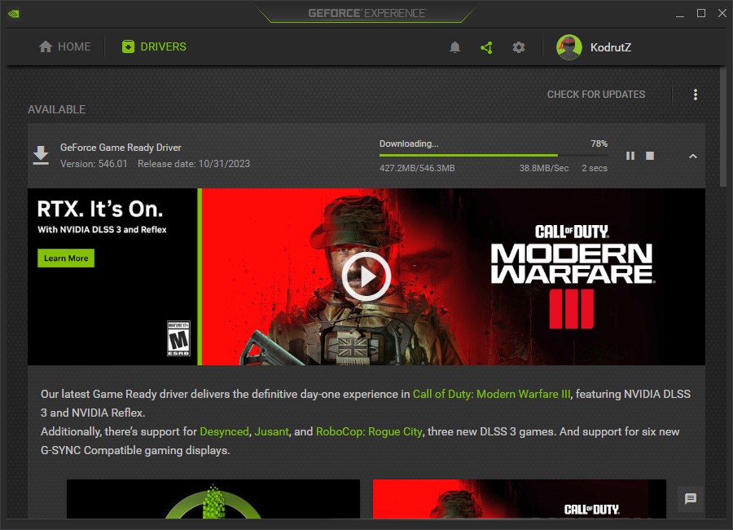Image resolution: width=733 pixels, height=530 pixels.
Task: Click the Learn More button
Action: [66, 258]
